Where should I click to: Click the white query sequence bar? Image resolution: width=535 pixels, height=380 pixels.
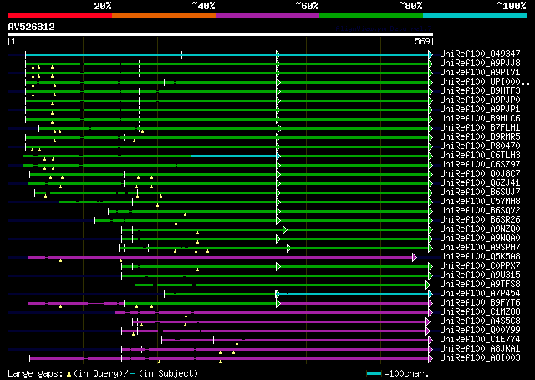[221, 34]
